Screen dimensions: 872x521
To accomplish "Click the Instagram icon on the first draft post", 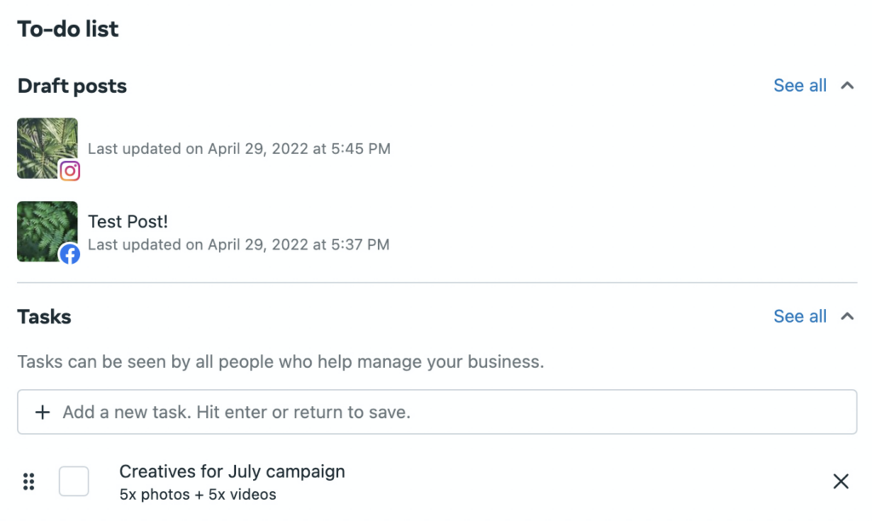I will pos(71,170).
